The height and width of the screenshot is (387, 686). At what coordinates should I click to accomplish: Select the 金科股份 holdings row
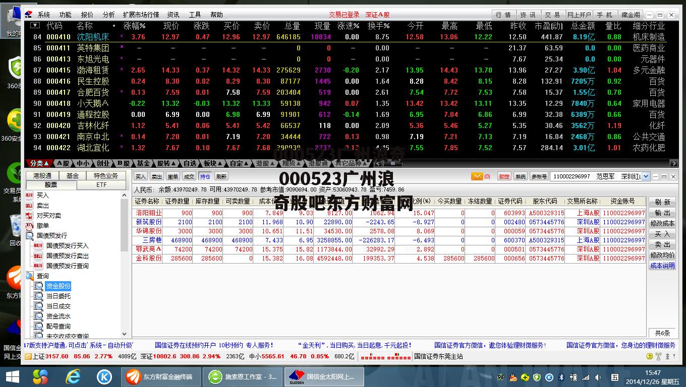click(389, 259)
